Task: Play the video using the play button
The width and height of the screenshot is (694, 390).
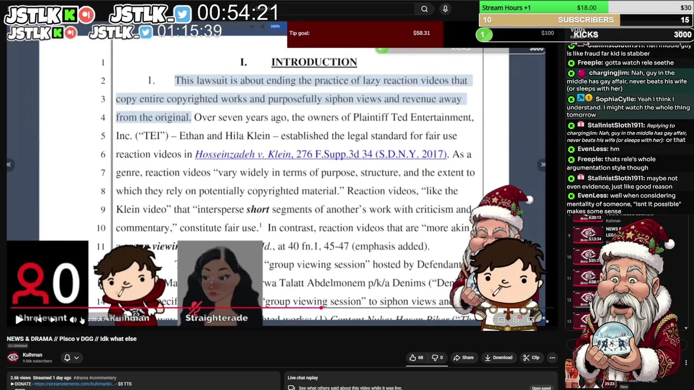Action: click(x=19, y=320)
